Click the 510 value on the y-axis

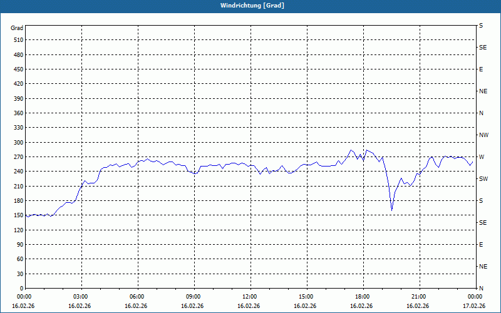18,40
